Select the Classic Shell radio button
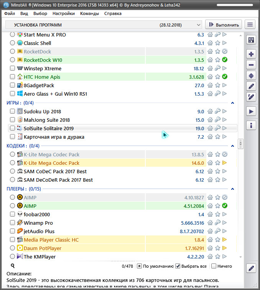Viewport: 260px width, 290px height. (13, 43)
